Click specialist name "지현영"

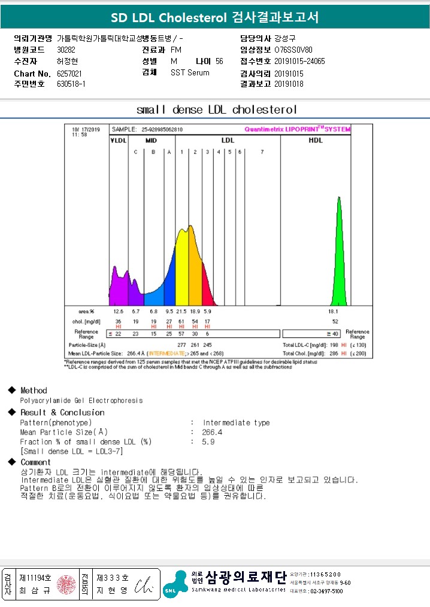[112, 591]
